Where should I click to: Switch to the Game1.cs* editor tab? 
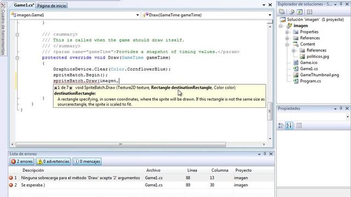point(24,5)
